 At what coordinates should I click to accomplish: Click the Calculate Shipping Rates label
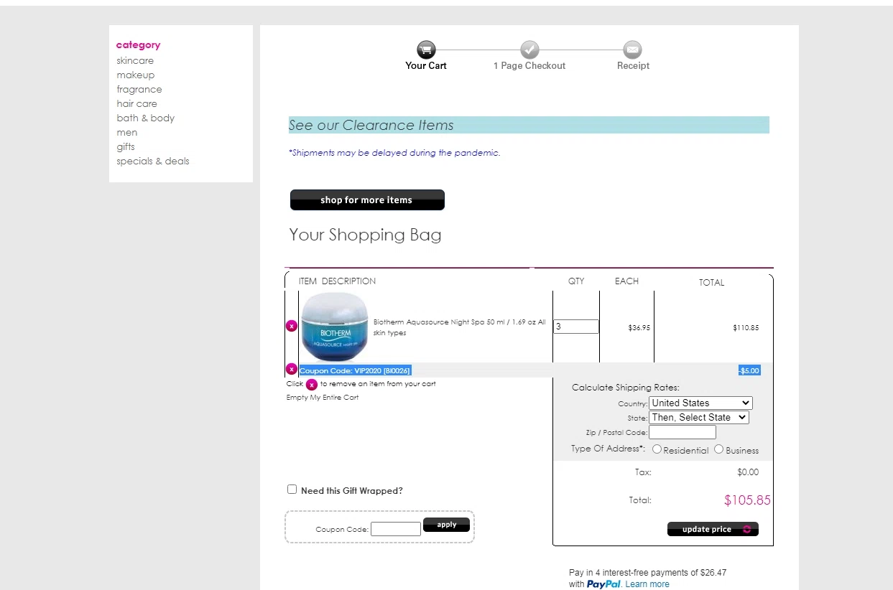coord(625,388)
